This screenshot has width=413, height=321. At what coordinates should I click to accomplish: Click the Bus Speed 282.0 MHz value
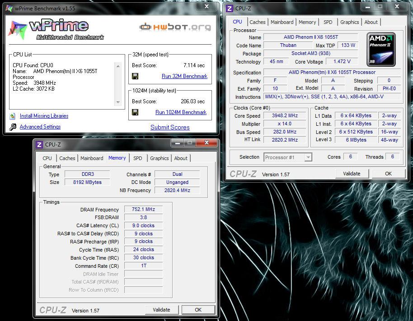point(285,132)
